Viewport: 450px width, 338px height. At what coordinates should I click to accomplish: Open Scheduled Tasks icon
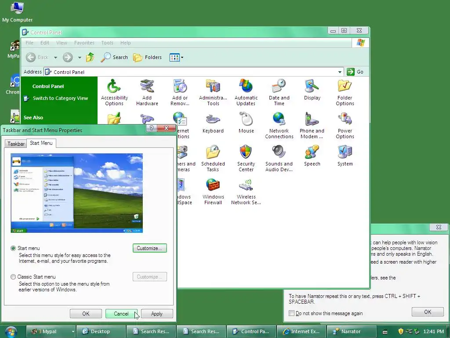click(213, 158)
